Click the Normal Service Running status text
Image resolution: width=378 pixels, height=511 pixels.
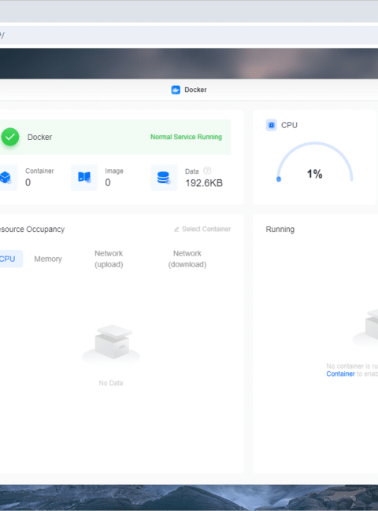(186, 137)
